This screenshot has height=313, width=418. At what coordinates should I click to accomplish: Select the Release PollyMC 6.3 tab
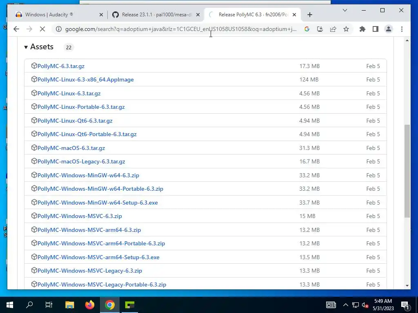tap(253, 15)
